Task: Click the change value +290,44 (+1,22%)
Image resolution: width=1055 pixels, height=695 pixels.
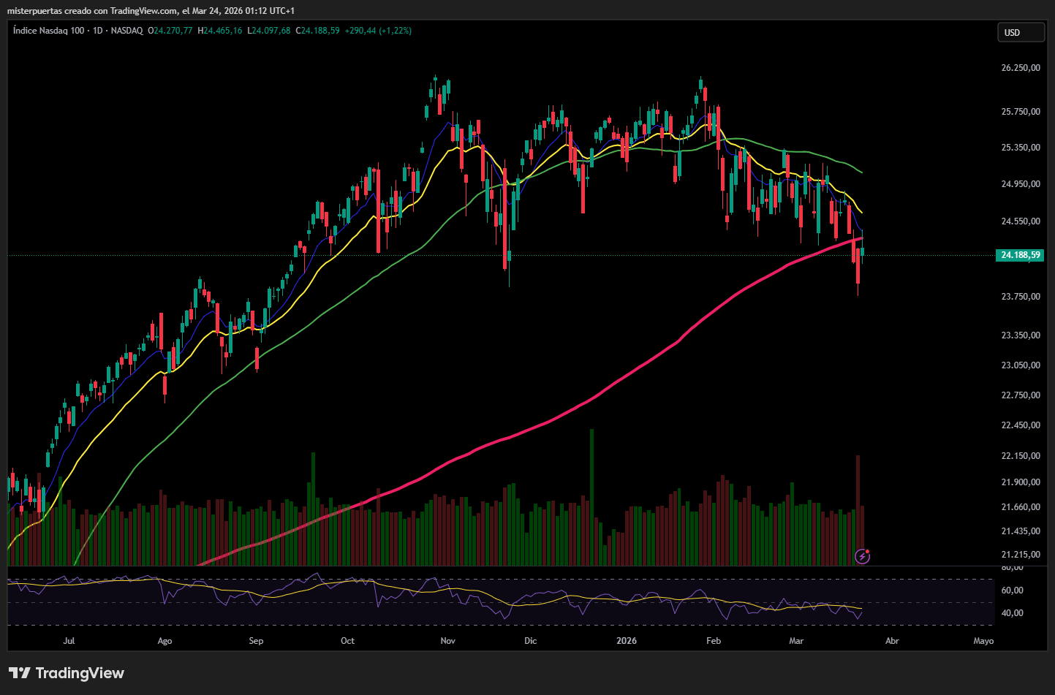Action: [x=378, y=31]
